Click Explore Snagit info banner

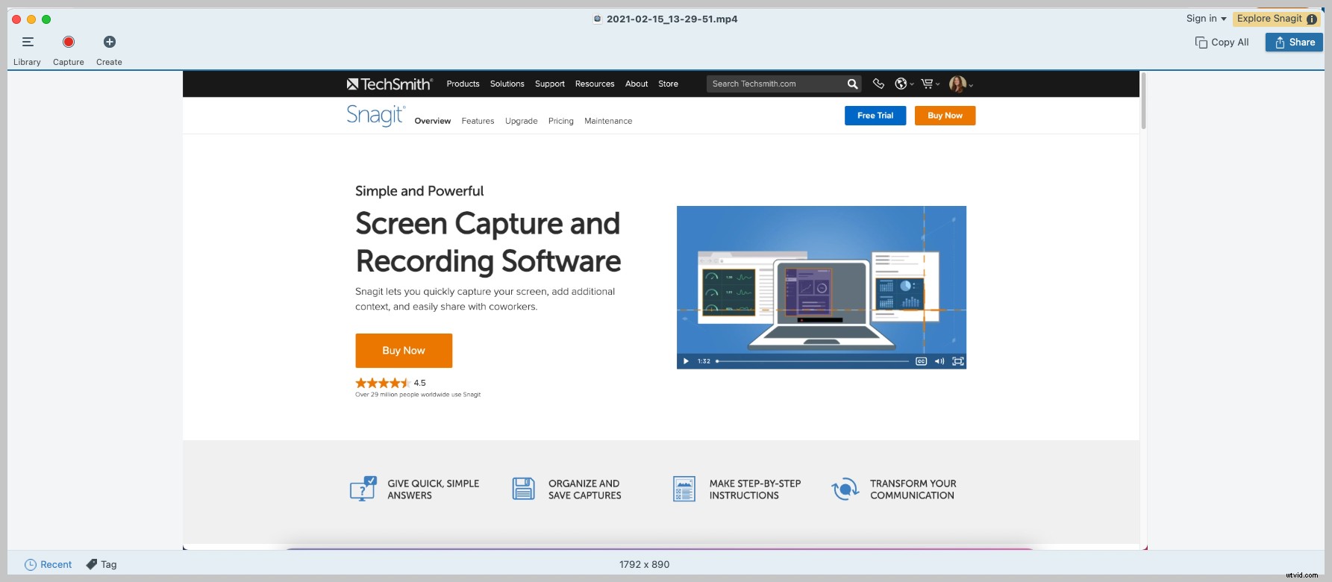(x=1276, y=19)
